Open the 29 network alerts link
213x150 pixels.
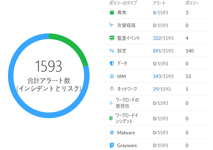(x=156, y=89)
